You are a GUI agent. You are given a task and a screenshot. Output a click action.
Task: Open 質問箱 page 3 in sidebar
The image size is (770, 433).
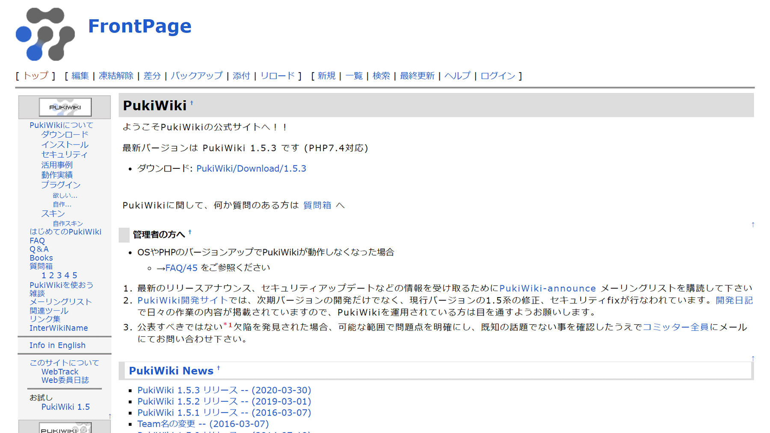click(59, 275)
